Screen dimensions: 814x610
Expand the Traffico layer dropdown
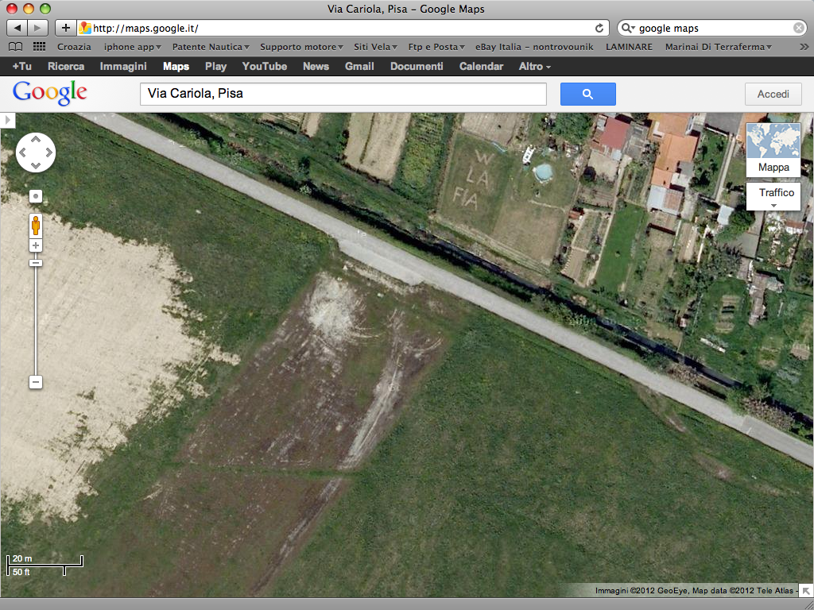[773, 195]
